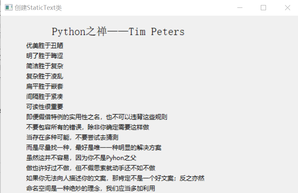Select the line starting with 不要包容所有的错误

click(x=88, y=127)
